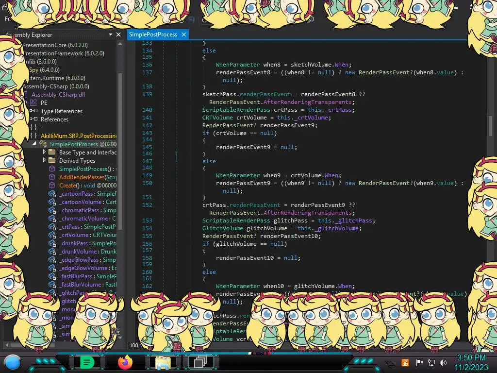Click the code editor vertical scrollbar thumb
This screenshot has height=373, width=497.
click(491, 126)
